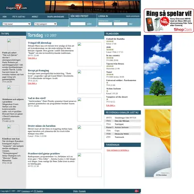Click the Skönheten och odjuren tip image

tap(13, 91)
